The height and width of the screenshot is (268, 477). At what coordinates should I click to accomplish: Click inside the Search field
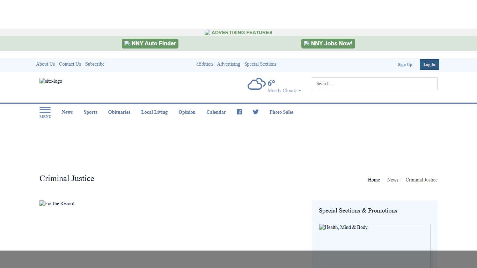coord(374,84)
